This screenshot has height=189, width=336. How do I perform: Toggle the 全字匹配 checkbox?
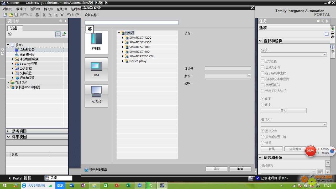point(262,61)
